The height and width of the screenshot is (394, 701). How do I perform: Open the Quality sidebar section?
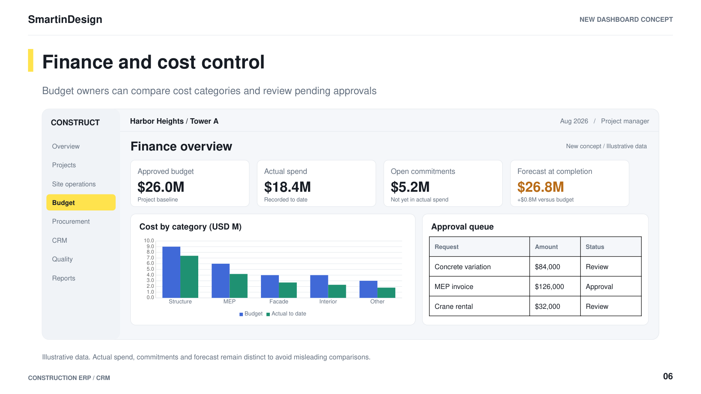pos(62,259)
